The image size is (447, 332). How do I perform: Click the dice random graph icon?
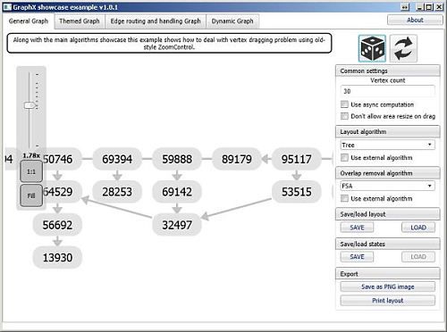point(372,48)
